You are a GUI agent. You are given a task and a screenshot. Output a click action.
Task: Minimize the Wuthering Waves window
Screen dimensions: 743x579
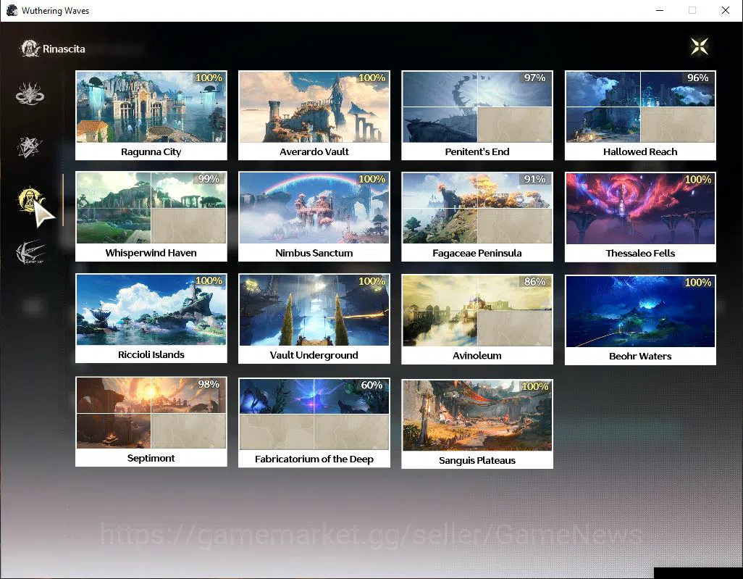point(660,10)
